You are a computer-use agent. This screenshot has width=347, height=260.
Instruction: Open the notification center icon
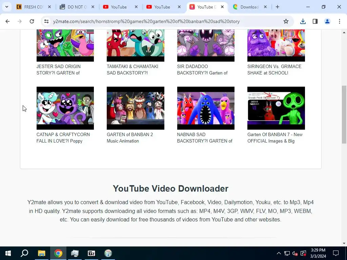click(x=336, y=253)
